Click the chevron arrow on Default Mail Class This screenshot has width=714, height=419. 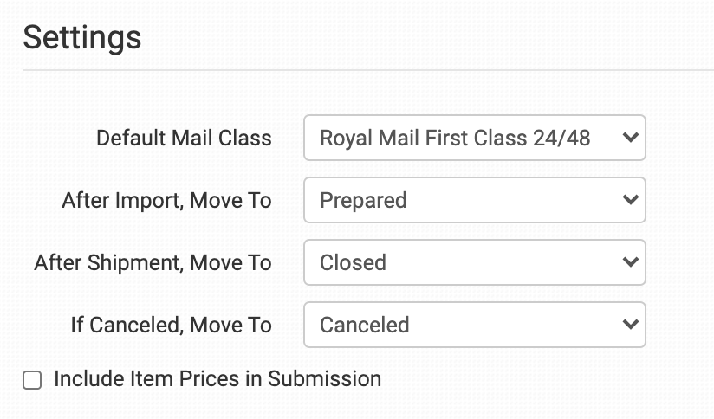[x=630, y=138]
